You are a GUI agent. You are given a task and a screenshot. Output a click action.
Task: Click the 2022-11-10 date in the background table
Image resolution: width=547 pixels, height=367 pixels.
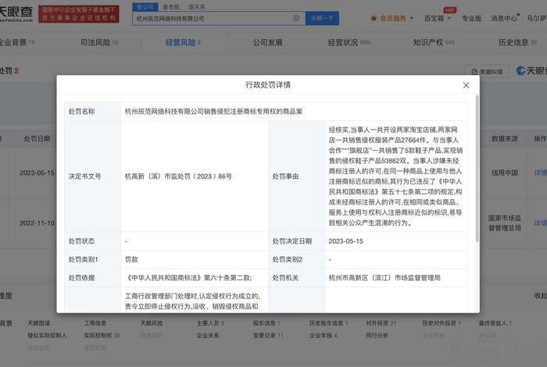point(37,223)
